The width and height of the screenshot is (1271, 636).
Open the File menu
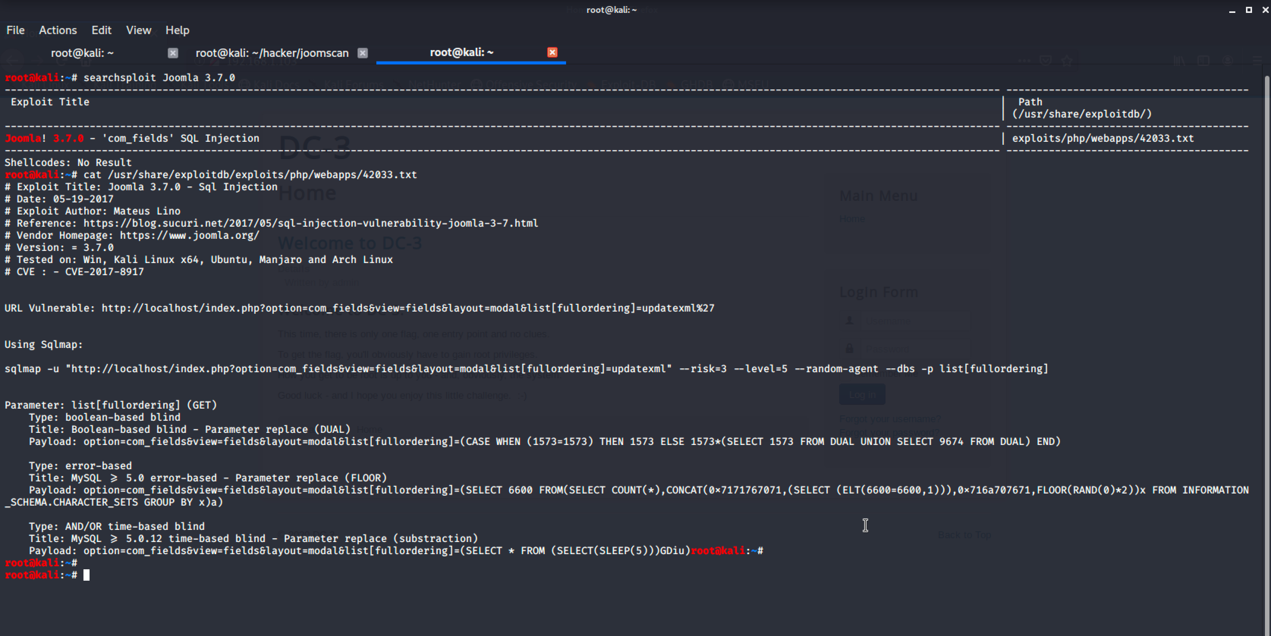(15, 30)
